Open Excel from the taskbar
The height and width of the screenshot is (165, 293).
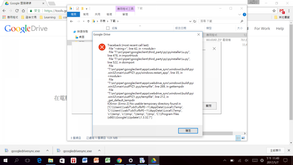[x=107, y=161]
